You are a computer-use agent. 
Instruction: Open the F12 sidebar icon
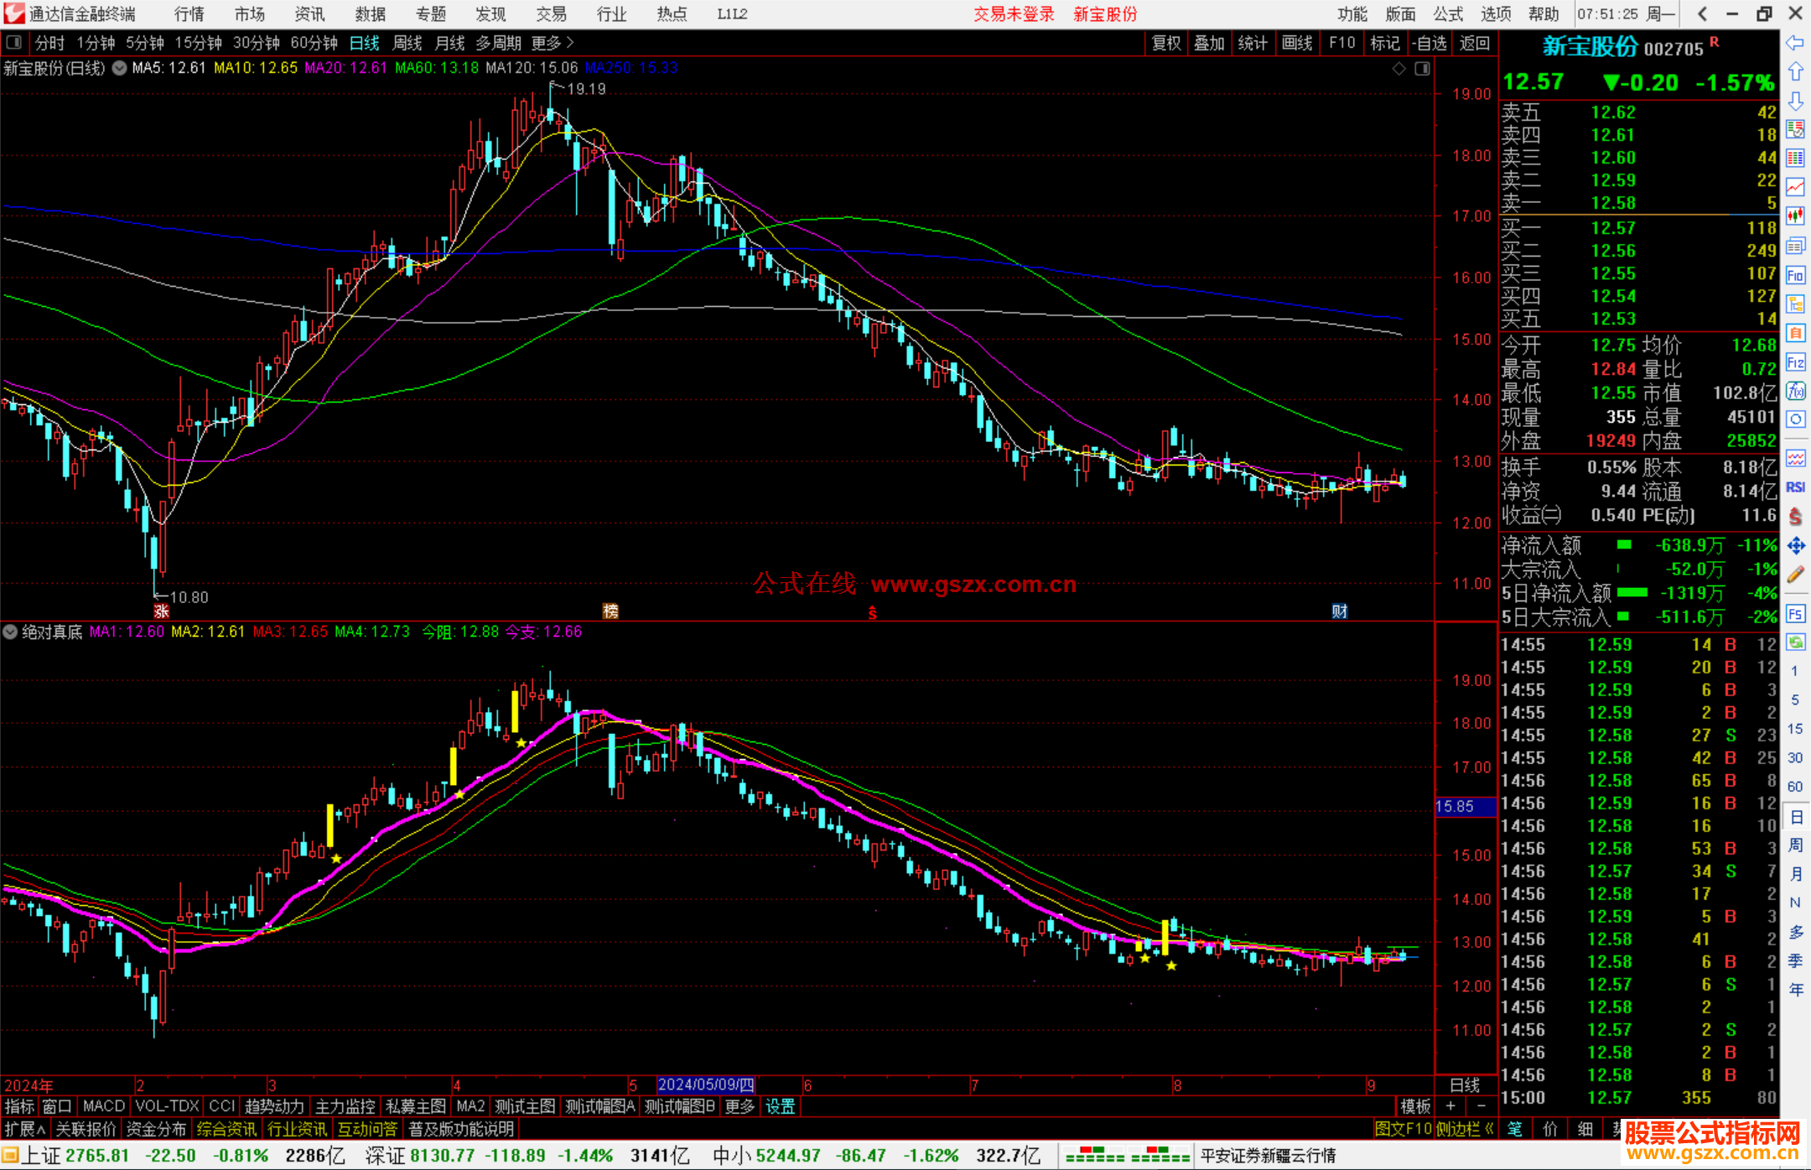pos(1795,362)
